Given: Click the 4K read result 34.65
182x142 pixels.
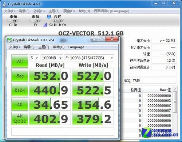Looking at the screenshot, I should (x=50, y=104).
